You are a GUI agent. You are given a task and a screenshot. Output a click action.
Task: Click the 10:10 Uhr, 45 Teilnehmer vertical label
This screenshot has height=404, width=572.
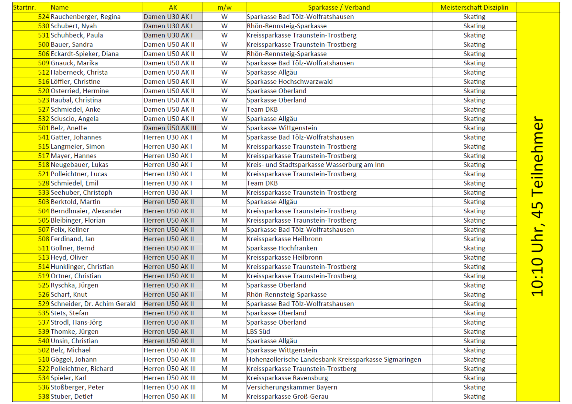tap(537, 206)
